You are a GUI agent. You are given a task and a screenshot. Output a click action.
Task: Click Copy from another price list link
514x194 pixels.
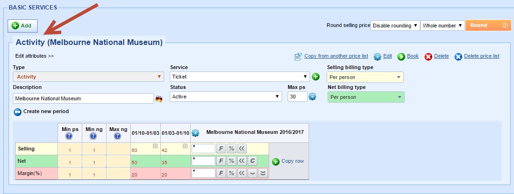click(x=336, y=56)
